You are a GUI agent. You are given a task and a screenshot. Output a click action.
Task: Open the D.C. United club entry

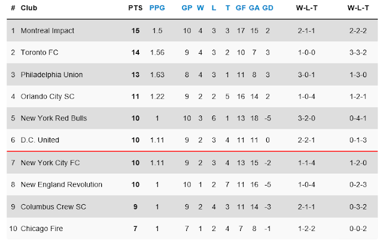coord(192,140)
